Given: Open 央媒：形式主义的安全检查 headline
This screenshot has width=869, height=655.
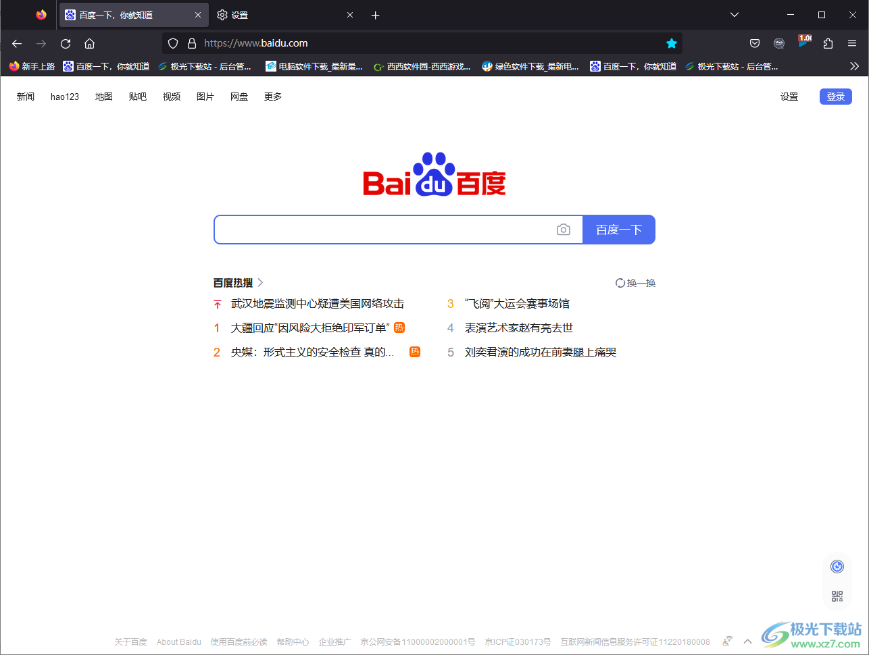Looking at the screenshot, I should point(313,352).
